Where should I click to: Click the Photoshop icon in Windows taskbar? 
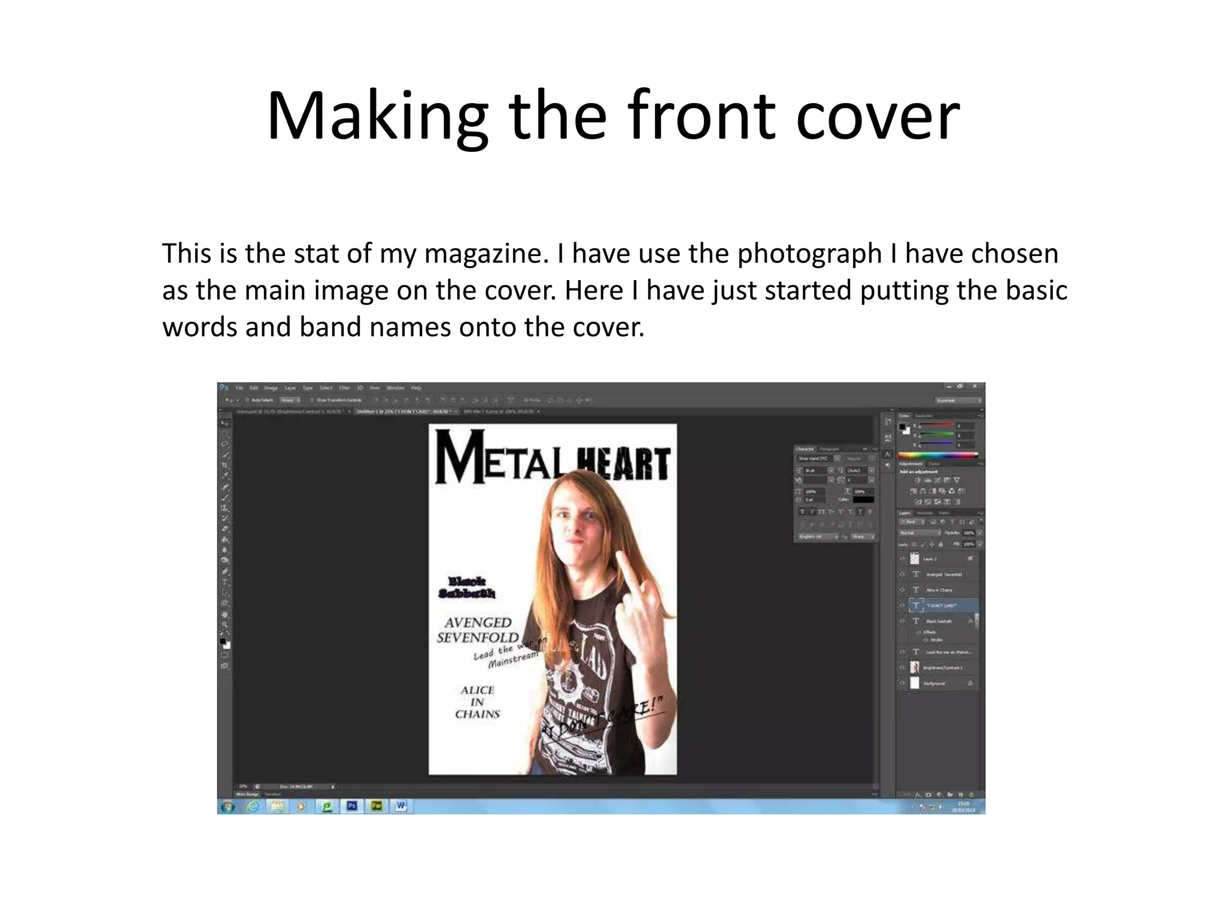(x=351, y=806)
